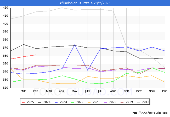Click the 2023 blue line point at NOV

point(152,47)
